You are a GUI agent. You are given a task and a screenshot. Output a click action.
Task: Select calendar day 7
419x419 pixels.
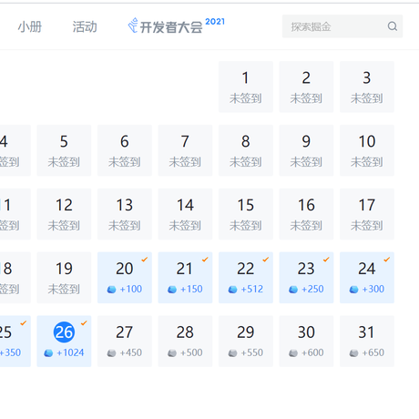pos(185,150)
